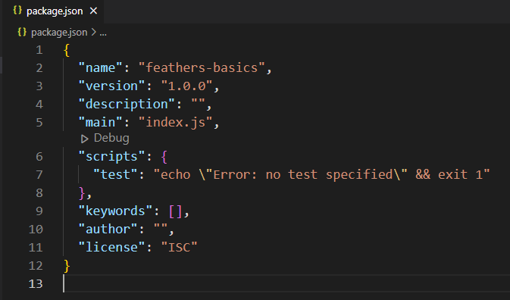Click the "description" key
The width and height of the screenshot is (510, 300).
pyautogui.click(x=127, y=104)
